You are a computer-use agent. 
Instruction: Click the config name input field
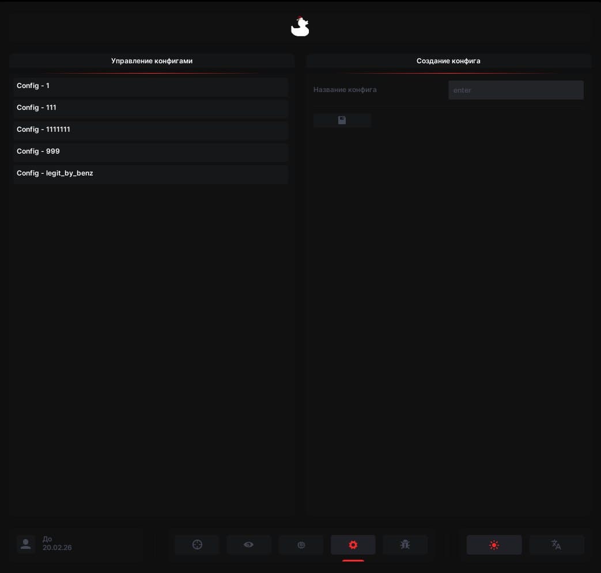(516, 90)
